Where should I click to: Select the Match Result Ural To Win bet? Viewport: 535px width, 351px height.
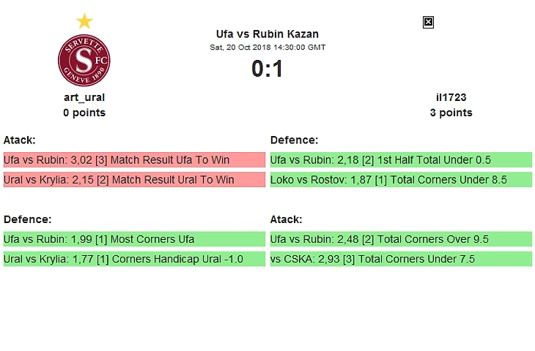click(134, 179)
